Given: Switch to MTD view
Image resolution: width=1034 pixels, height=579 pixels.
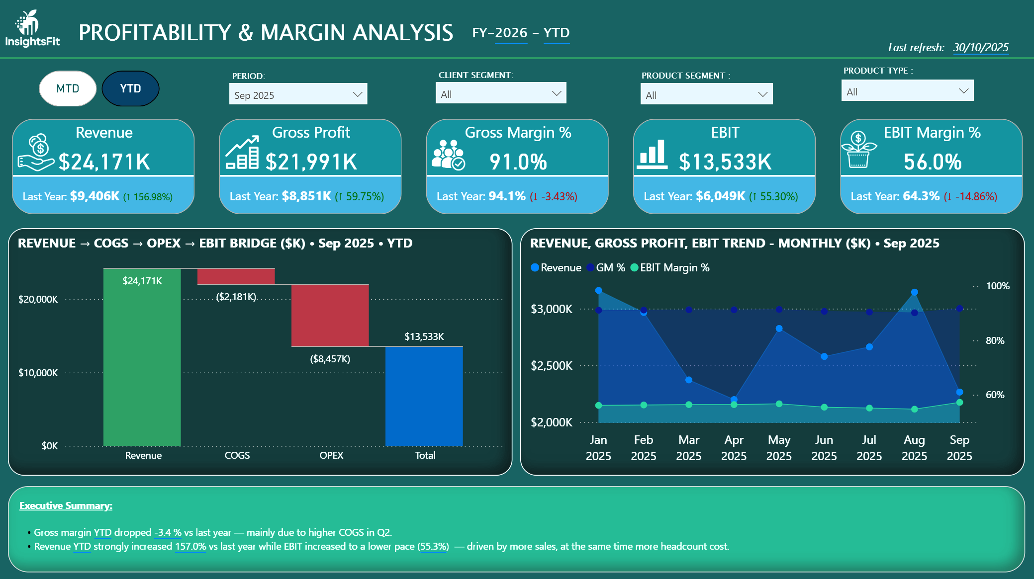Looking at the screenshot, I should (x=68, y=88).
